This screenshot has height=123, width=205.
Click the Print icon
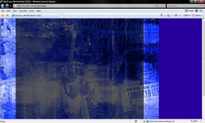176,15
